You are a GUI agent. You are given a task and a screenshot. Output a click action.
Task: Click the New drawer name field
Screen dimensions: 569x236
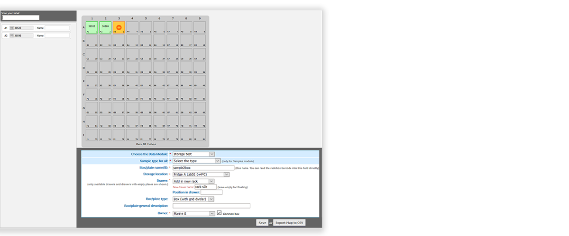click(205, 187)
